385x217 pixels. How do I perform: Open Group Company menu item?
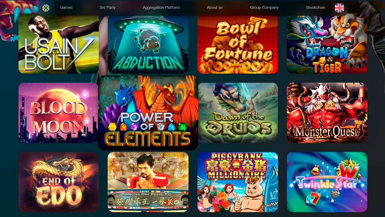click(264, 8)
